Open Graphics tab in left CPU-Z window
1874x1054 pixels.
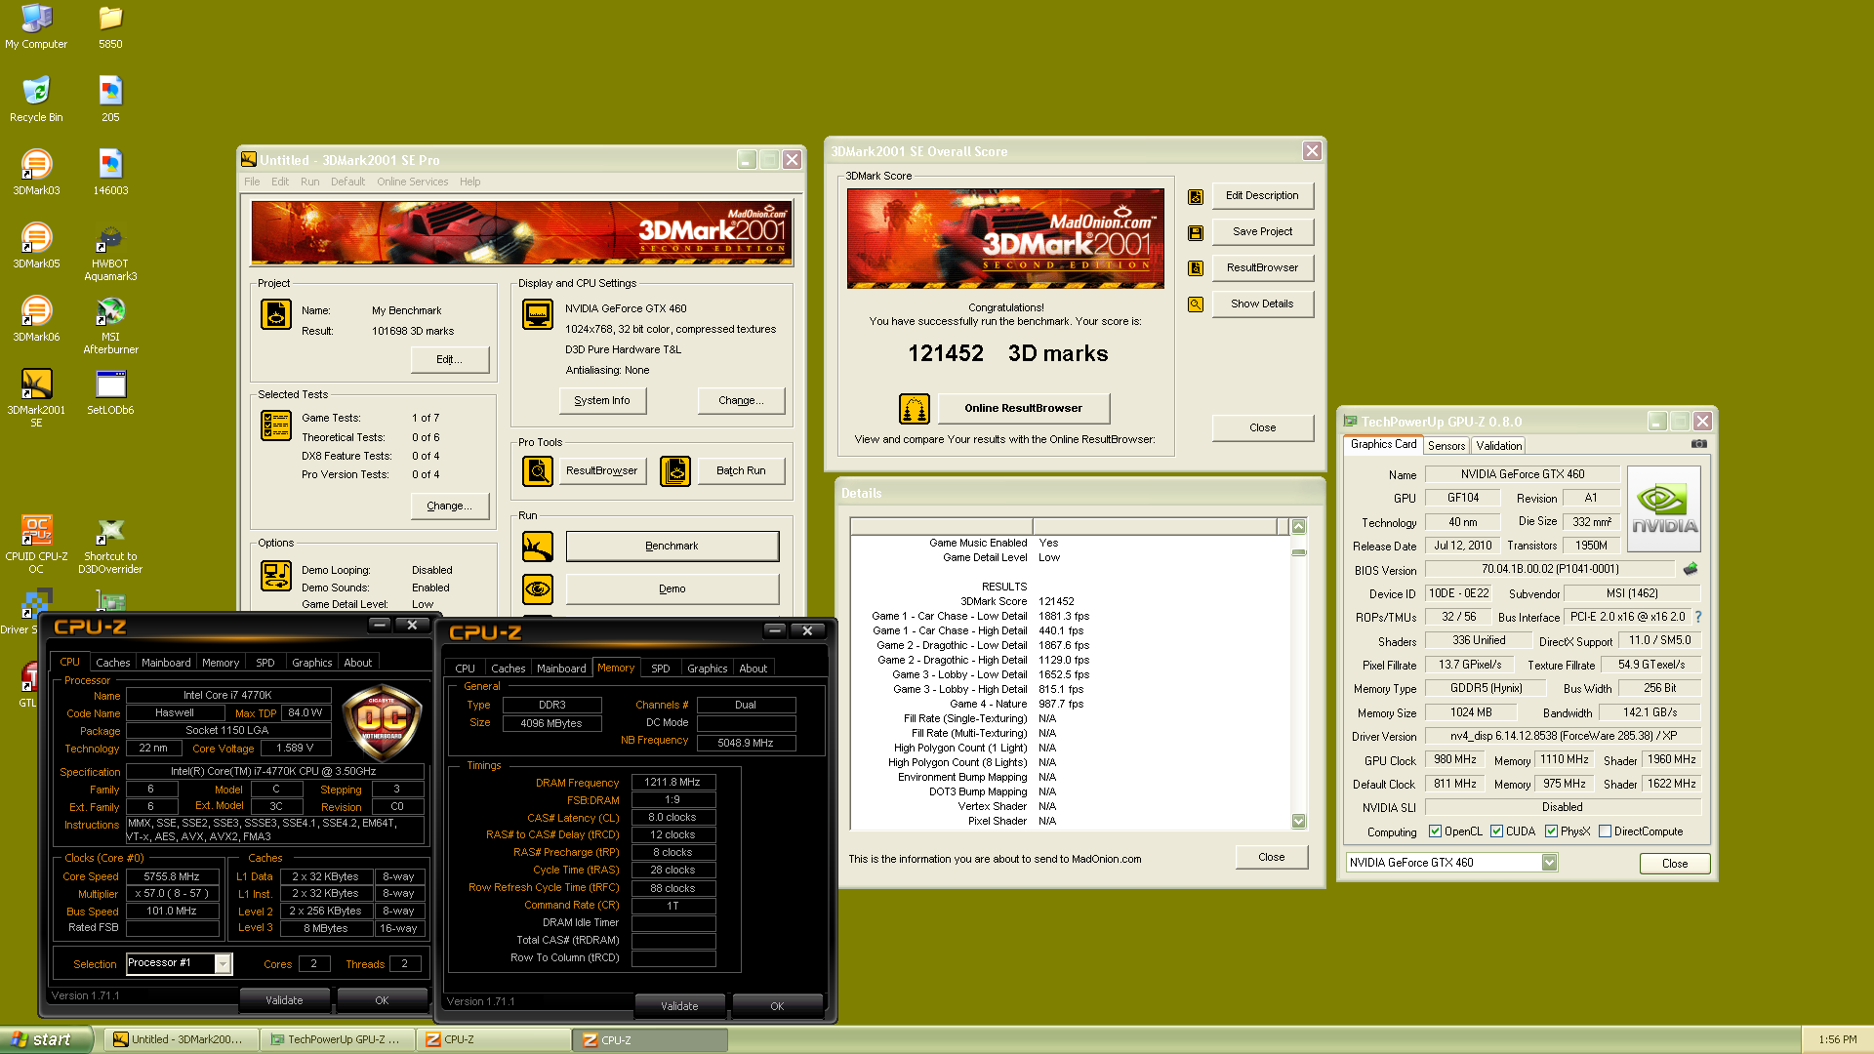pyautogui.click(x=312, y=663)
